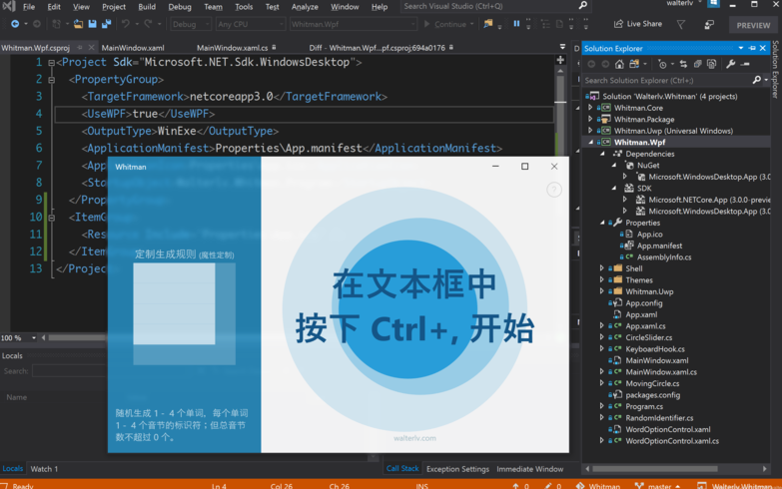Open the Analyze menu
782x489 pixels.
[305, 6]
